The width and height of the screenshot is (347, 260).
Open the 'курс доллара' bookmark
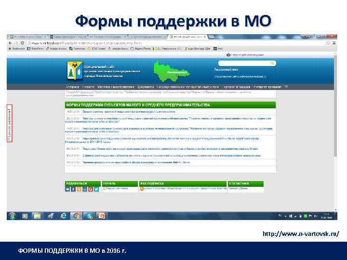[198, 49]
